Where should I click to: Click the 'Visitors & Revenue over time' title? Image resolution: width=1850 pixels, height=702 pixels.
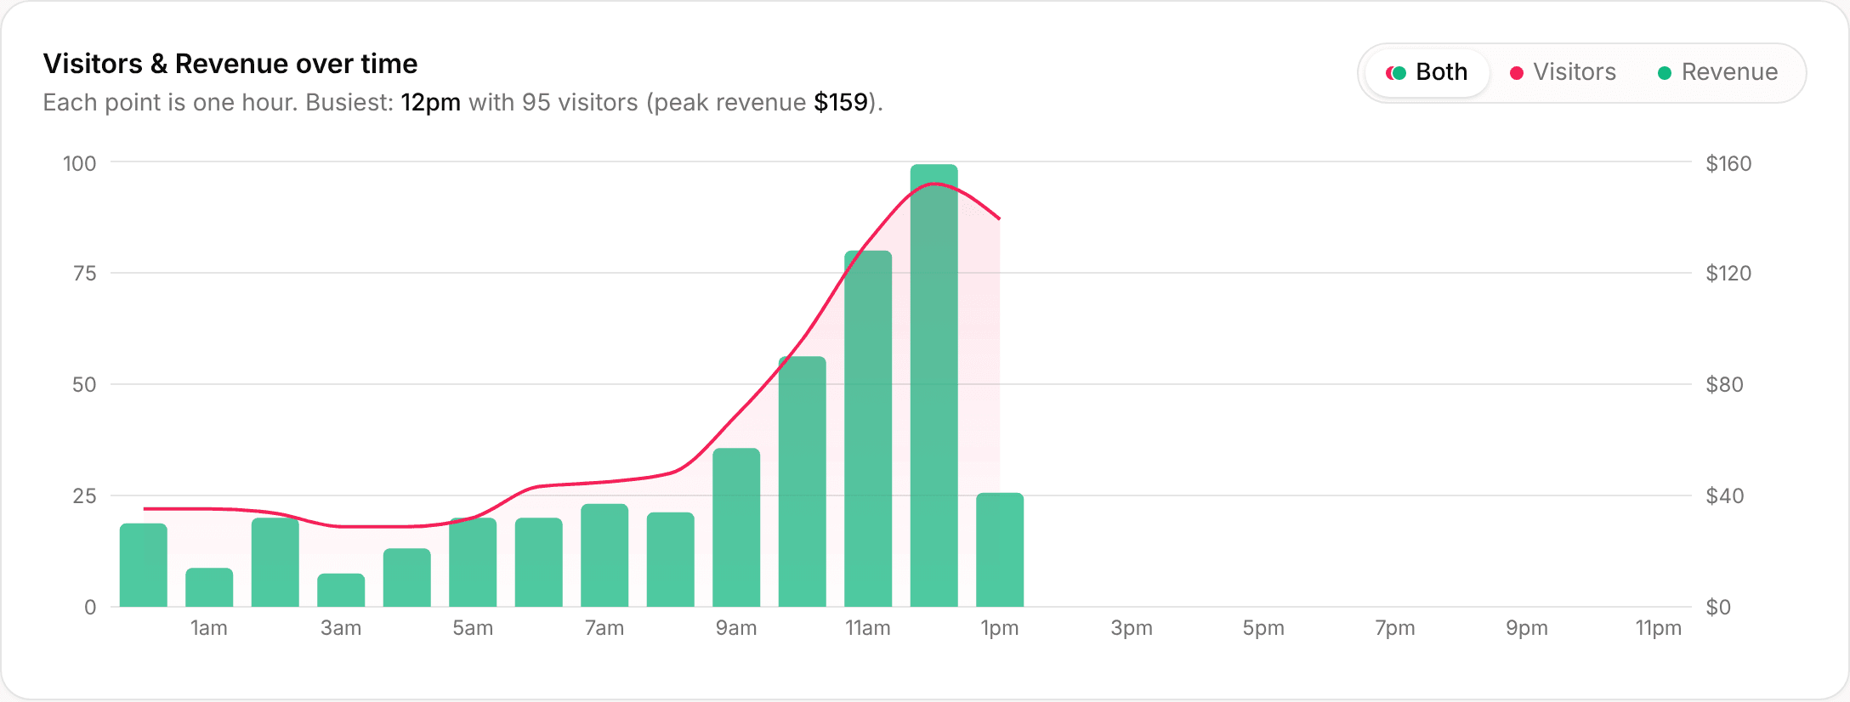pyautogui.click(x=230, y=64)
